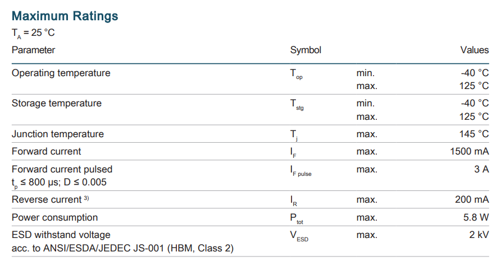Select the ESD withstand voltage label
The height and width of the screenshot is (266, 501).
tap(61, 235)
